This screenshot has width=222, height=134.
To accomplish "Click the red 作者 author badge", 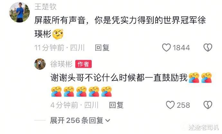I will click(83, 64).
